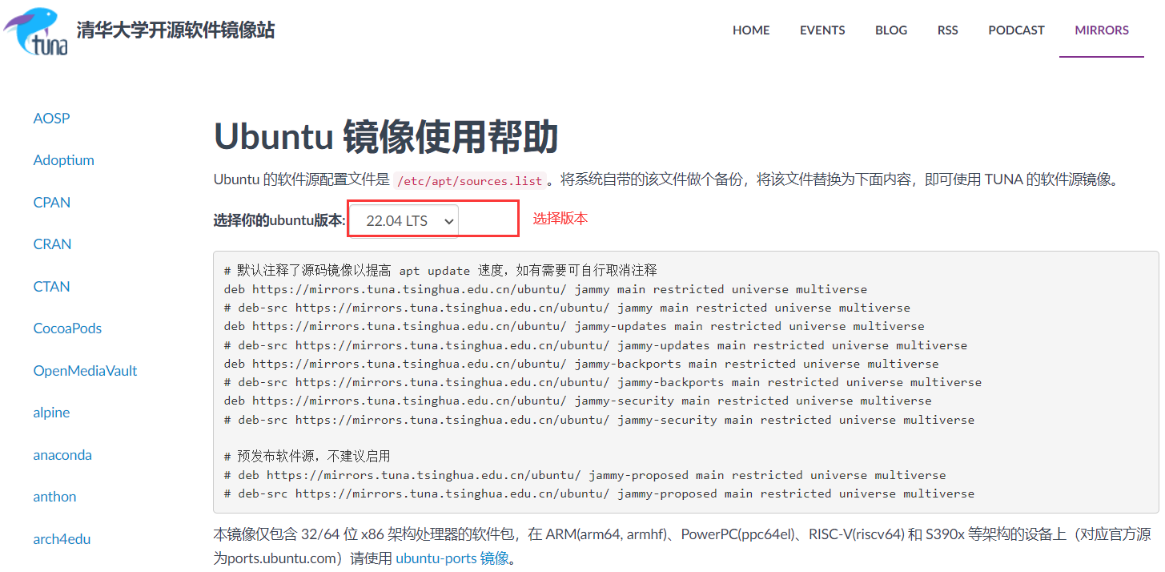Open the Adoptium mirror help link
The width and height of the screenshot is (1165, 572).
64,160
